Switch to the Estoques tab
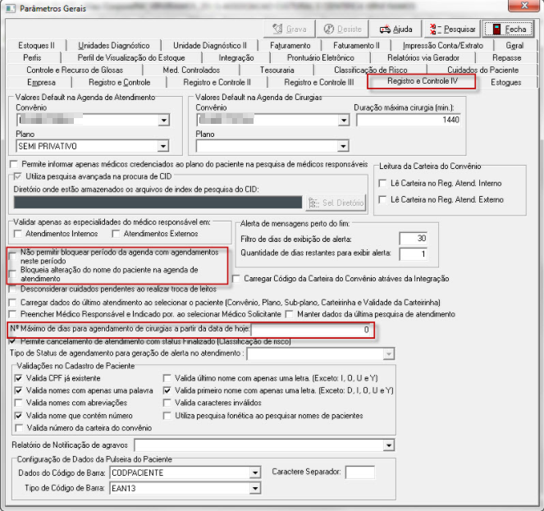The height and width of the screenshot is (511, 544). pos(505,82)
